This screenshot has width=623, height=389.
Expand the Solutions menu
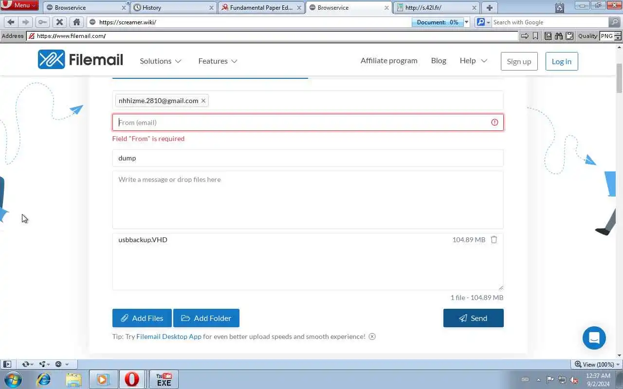coord(161,61)
